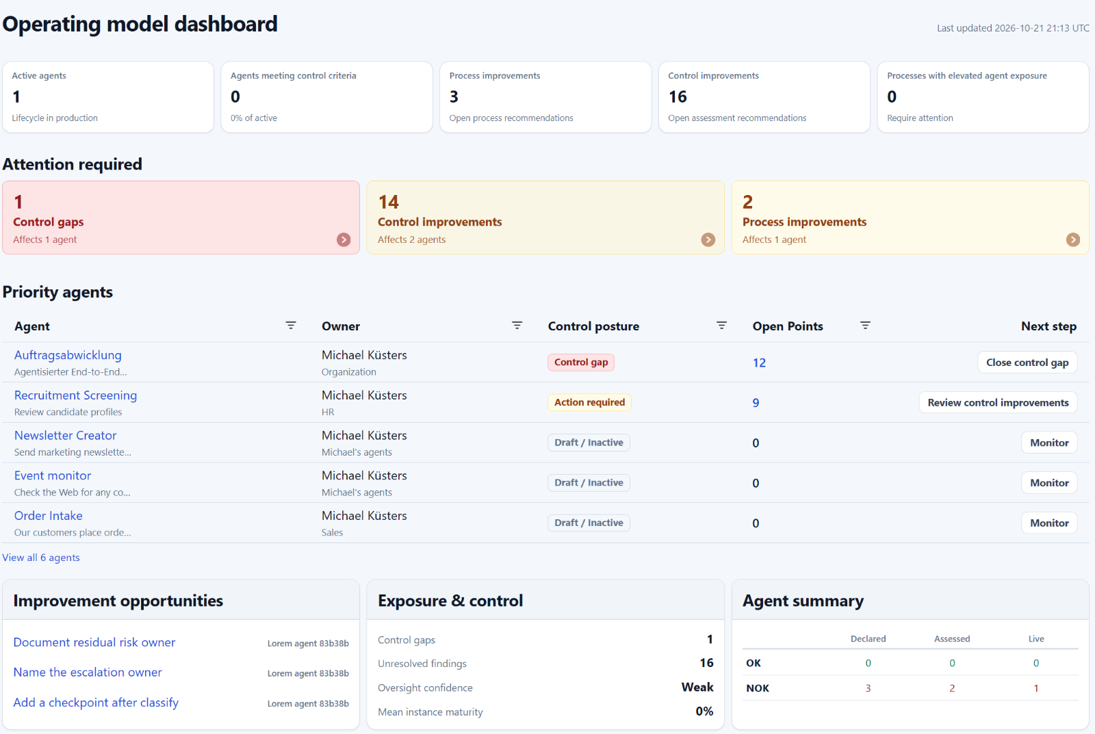Open Document residual risk owner

click(94, 642)
